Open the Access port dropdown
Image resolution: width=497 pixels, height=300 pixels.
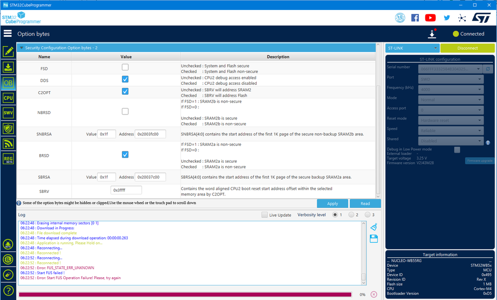click(x=451, y=110)
